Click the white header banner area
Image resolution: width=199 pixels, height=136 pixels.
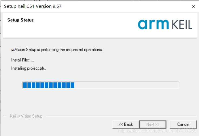100,25
